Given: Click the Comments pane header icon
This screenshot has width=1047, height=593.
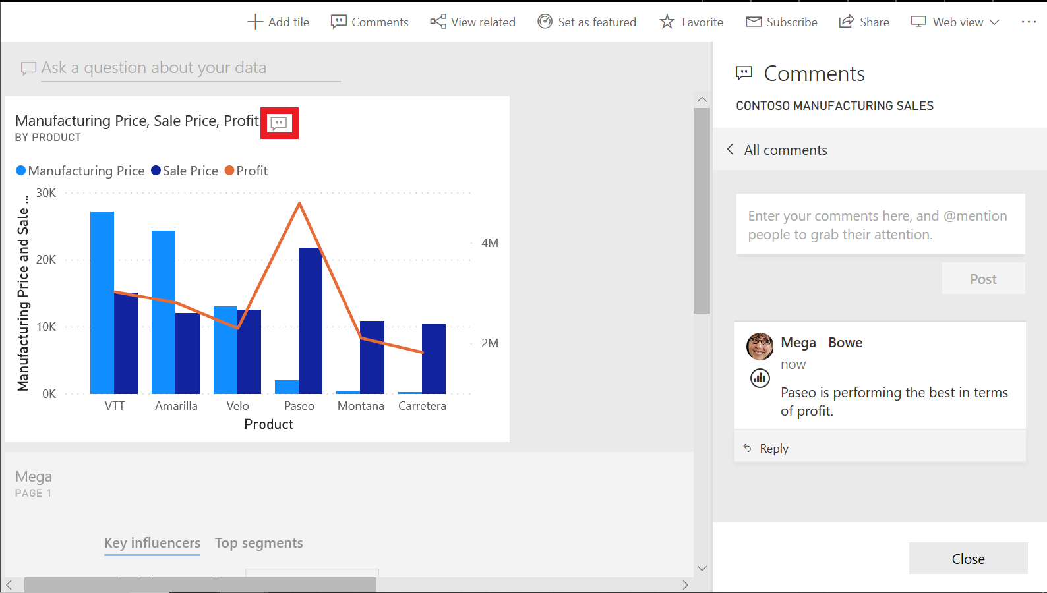Looking at the screenshot, I should click(x=744, y=74).
